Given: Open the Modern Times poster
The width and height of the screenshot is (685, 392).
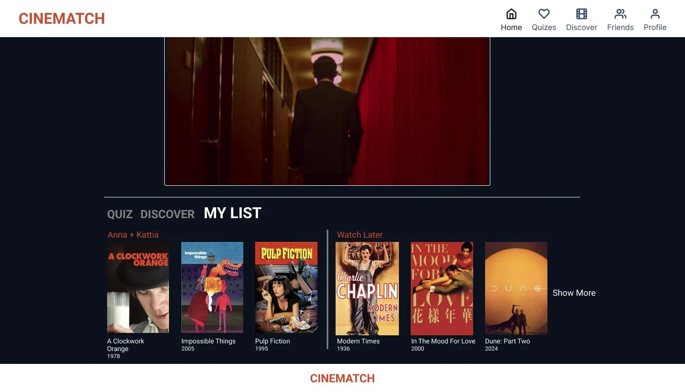Looking at the screenshot, I should [x=367, y=289].
